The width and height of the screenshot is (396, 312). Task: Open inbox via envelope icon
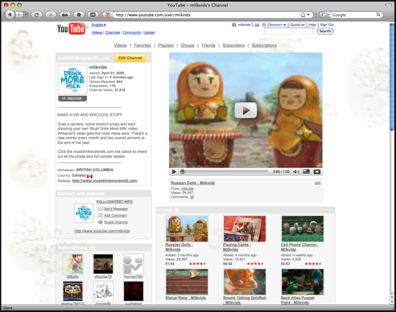(257, 25)
